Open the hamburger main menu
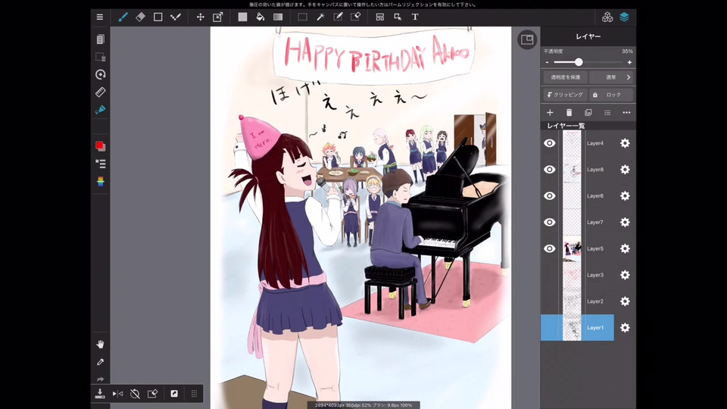The height and width of the screenshot is (409, 727). [x=100, y=17]
